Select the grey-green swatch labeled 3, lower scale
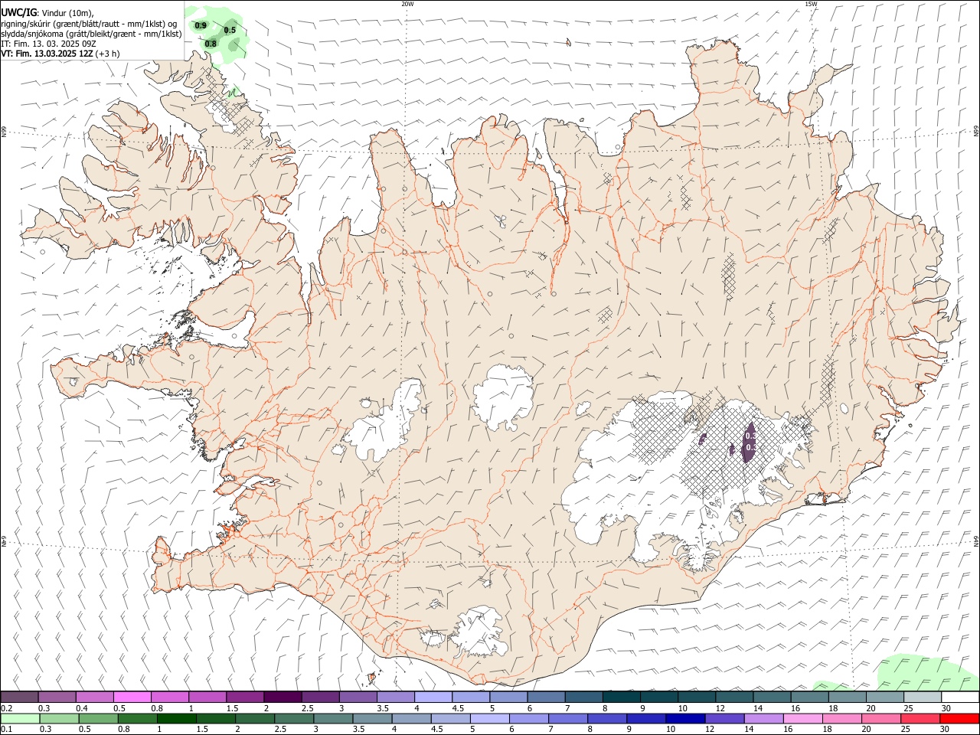This screenshot has height=735, width=980. tap(333, 718)
